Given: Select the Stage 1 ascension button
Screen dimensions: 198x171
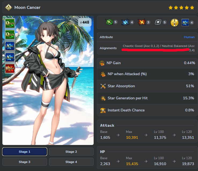Looking at the screenshot, I should point(25,152).
